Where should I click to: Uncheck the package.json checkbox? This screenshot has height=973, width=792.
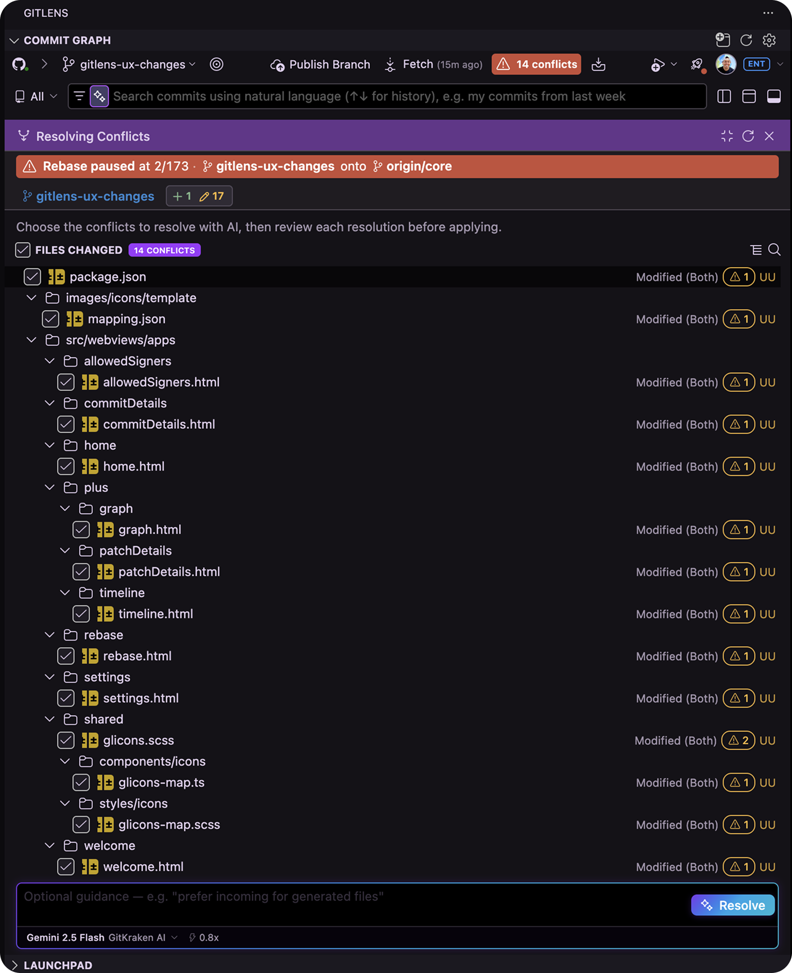click(32, 277)
